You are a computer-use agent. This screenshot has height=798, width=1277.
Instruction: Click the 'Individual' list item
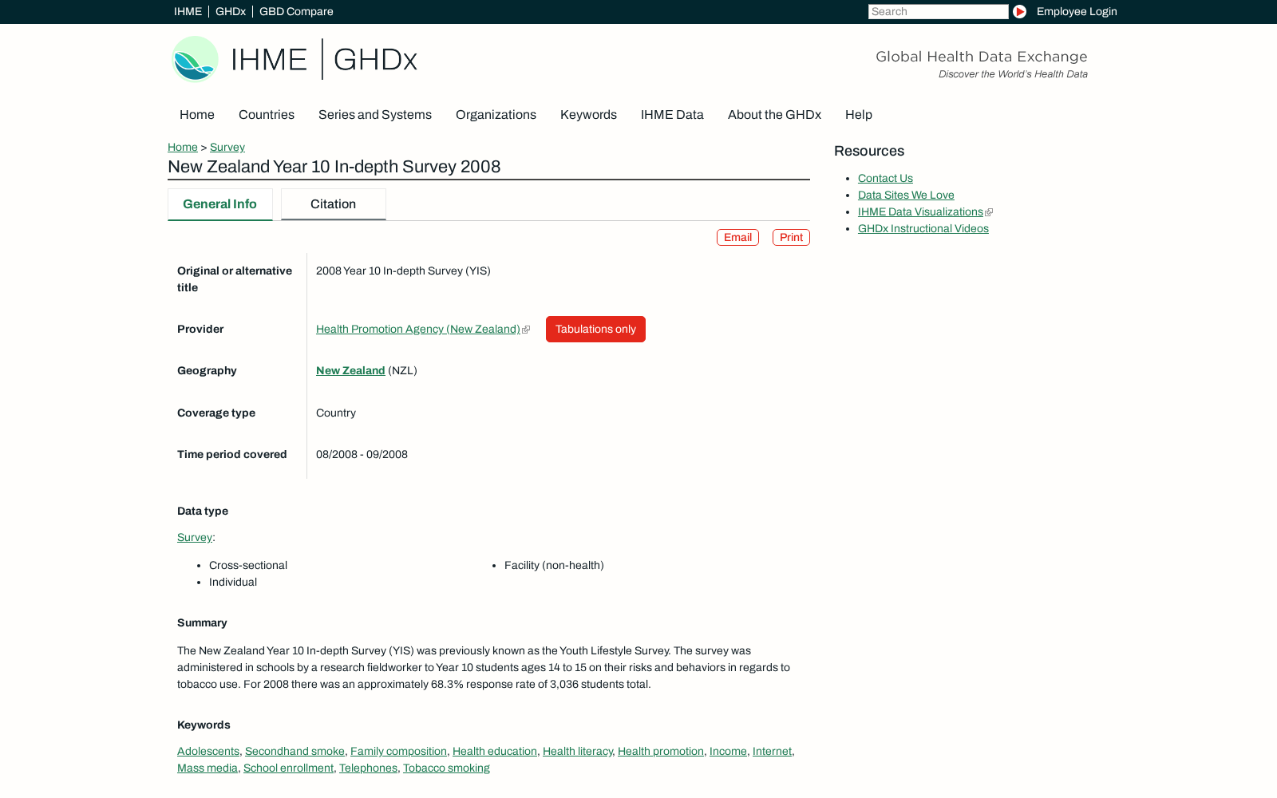coord(233,582)
